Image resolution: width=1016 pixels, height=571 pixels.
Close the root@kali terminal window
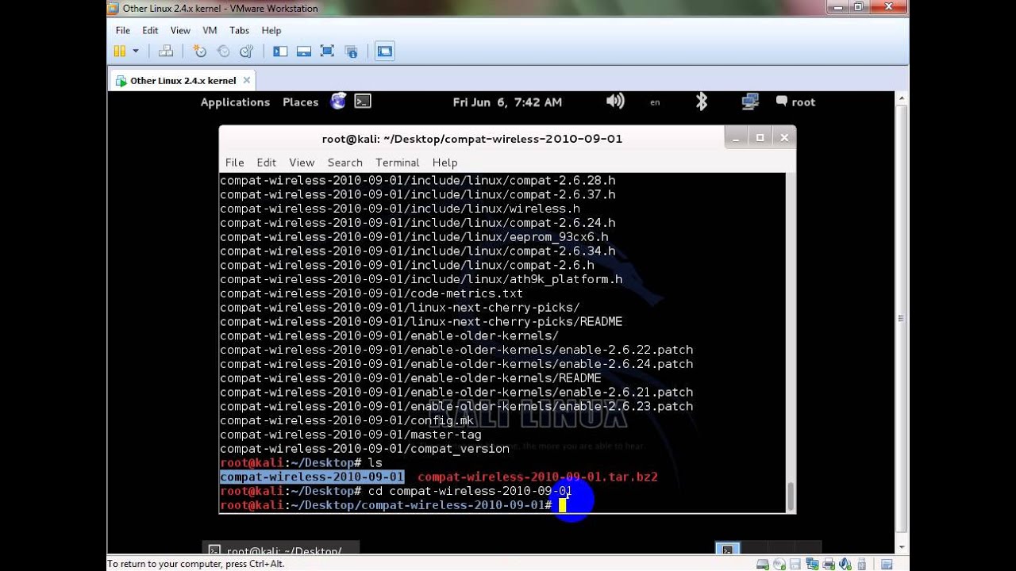click(783, 138)
